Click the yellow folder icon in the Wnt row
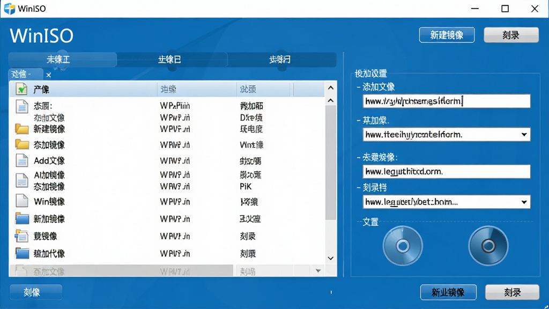Screen dimensions: 549x309 point(21,144)
